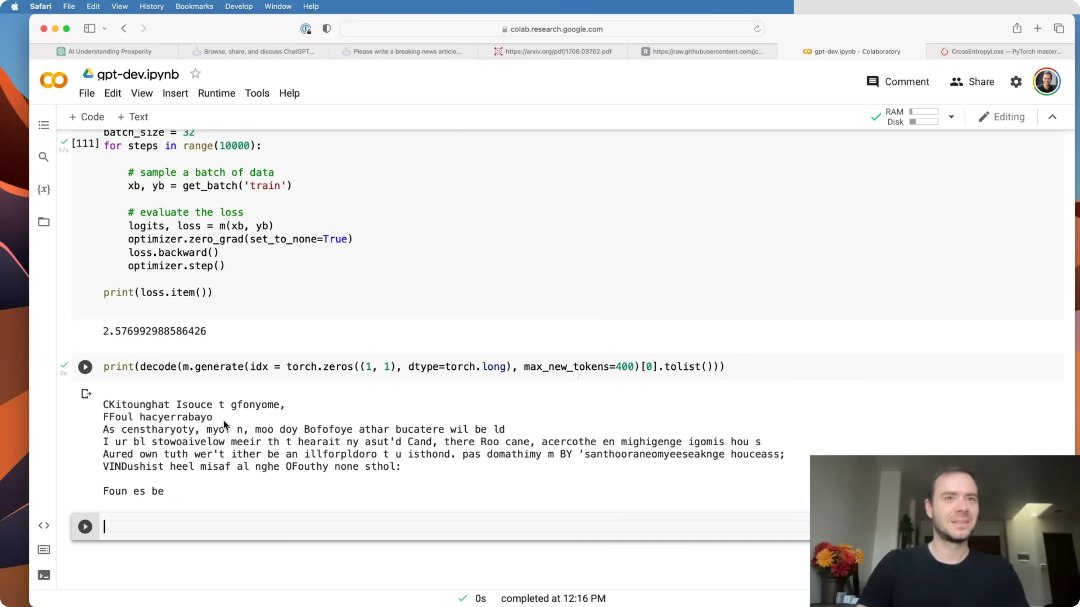Reload the page in address bar
1080x607 pixels.
757,29
